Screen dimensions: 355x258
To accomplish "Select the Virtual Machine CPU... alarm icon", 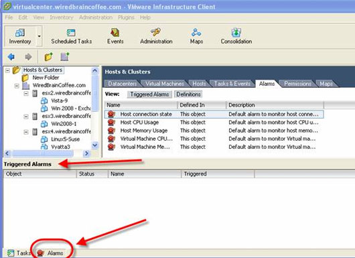I will tap(111, 139).
